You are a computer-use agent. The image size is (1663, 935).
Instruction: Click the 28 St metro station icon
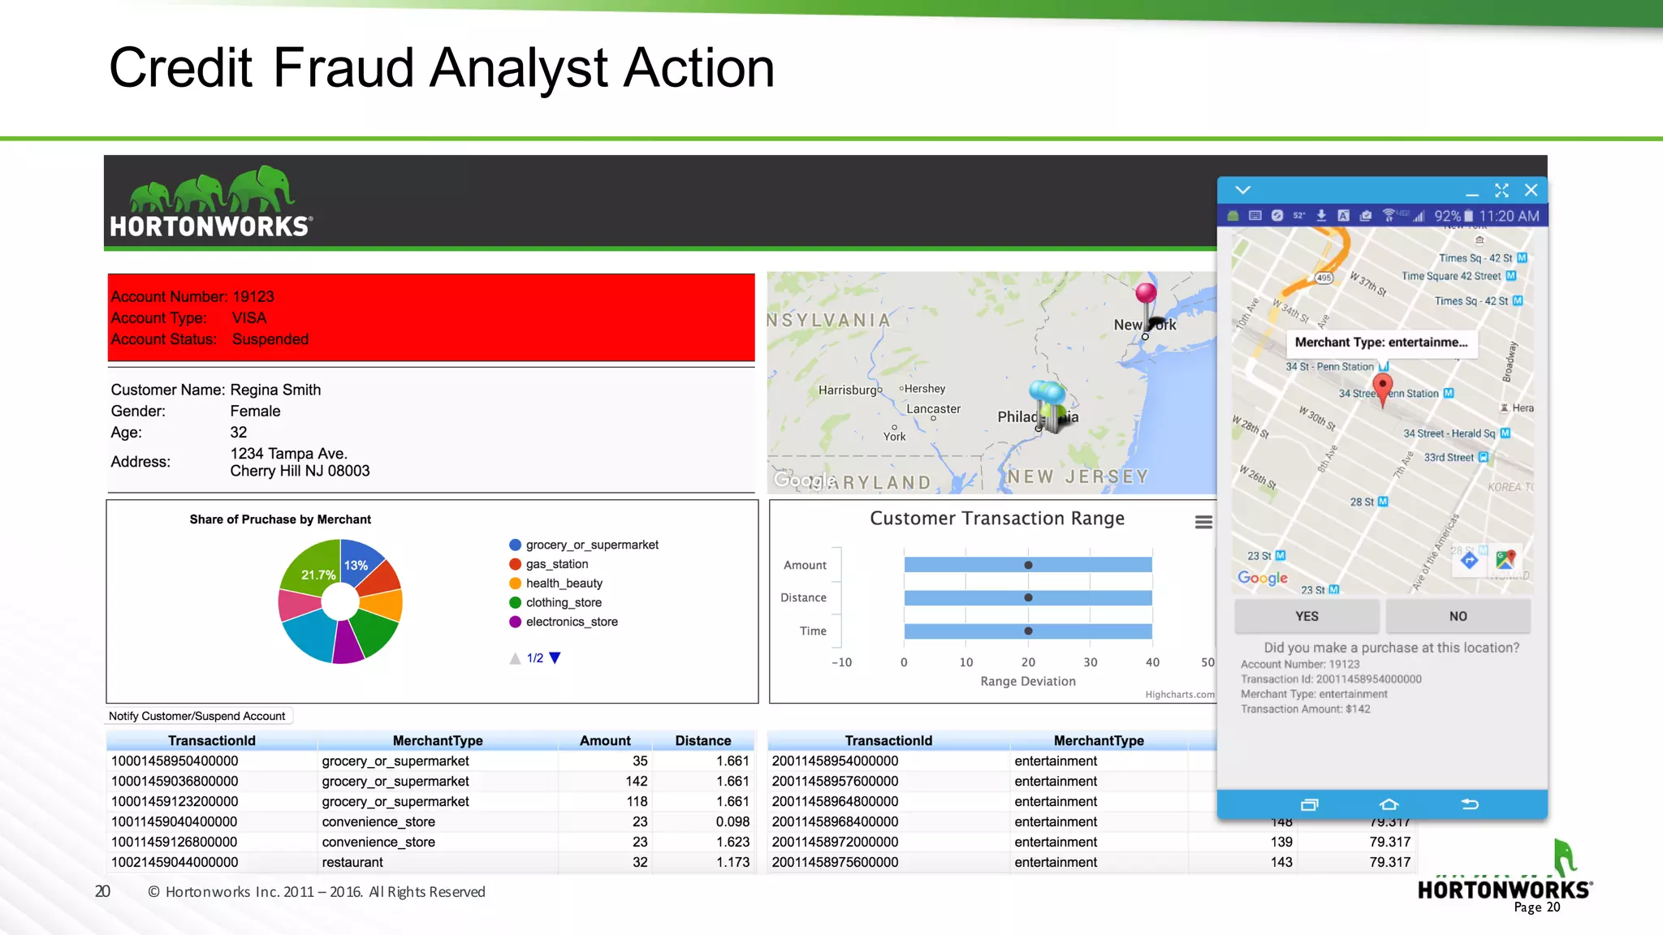coord(1383,502)
